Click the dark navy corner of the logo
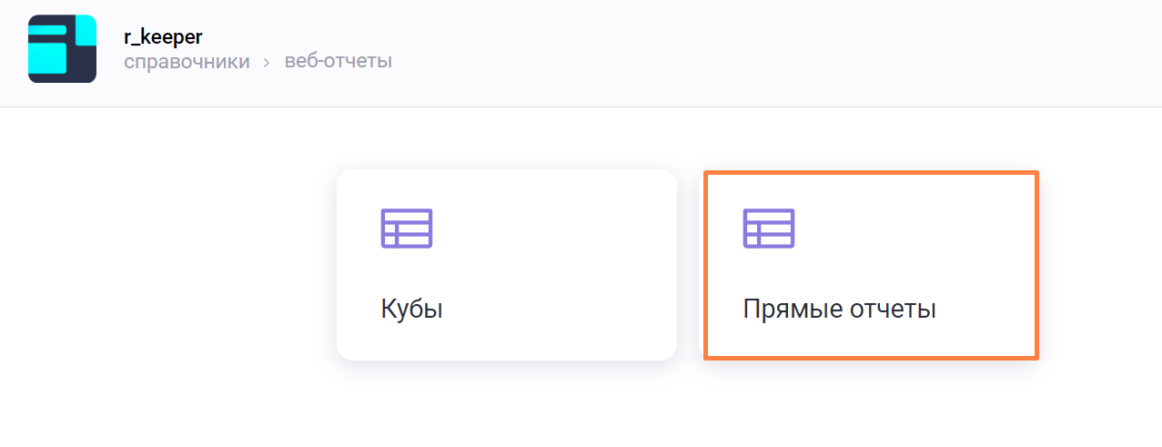 (84, 66)
